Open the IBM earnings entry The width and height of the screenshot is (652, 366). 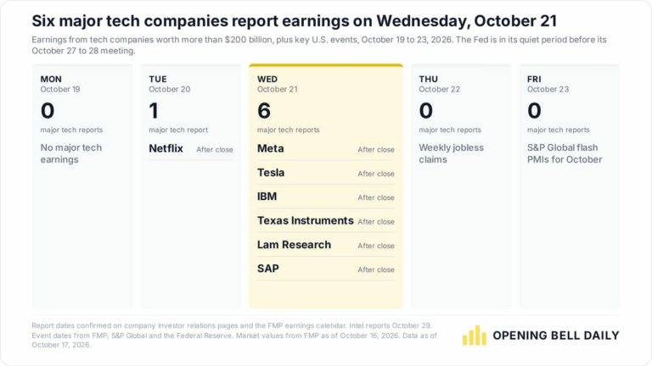point(326,197)
